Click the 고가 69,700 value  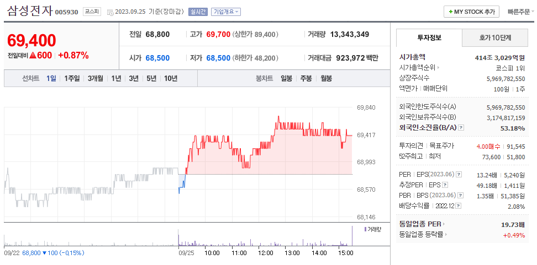pos(218,34)
